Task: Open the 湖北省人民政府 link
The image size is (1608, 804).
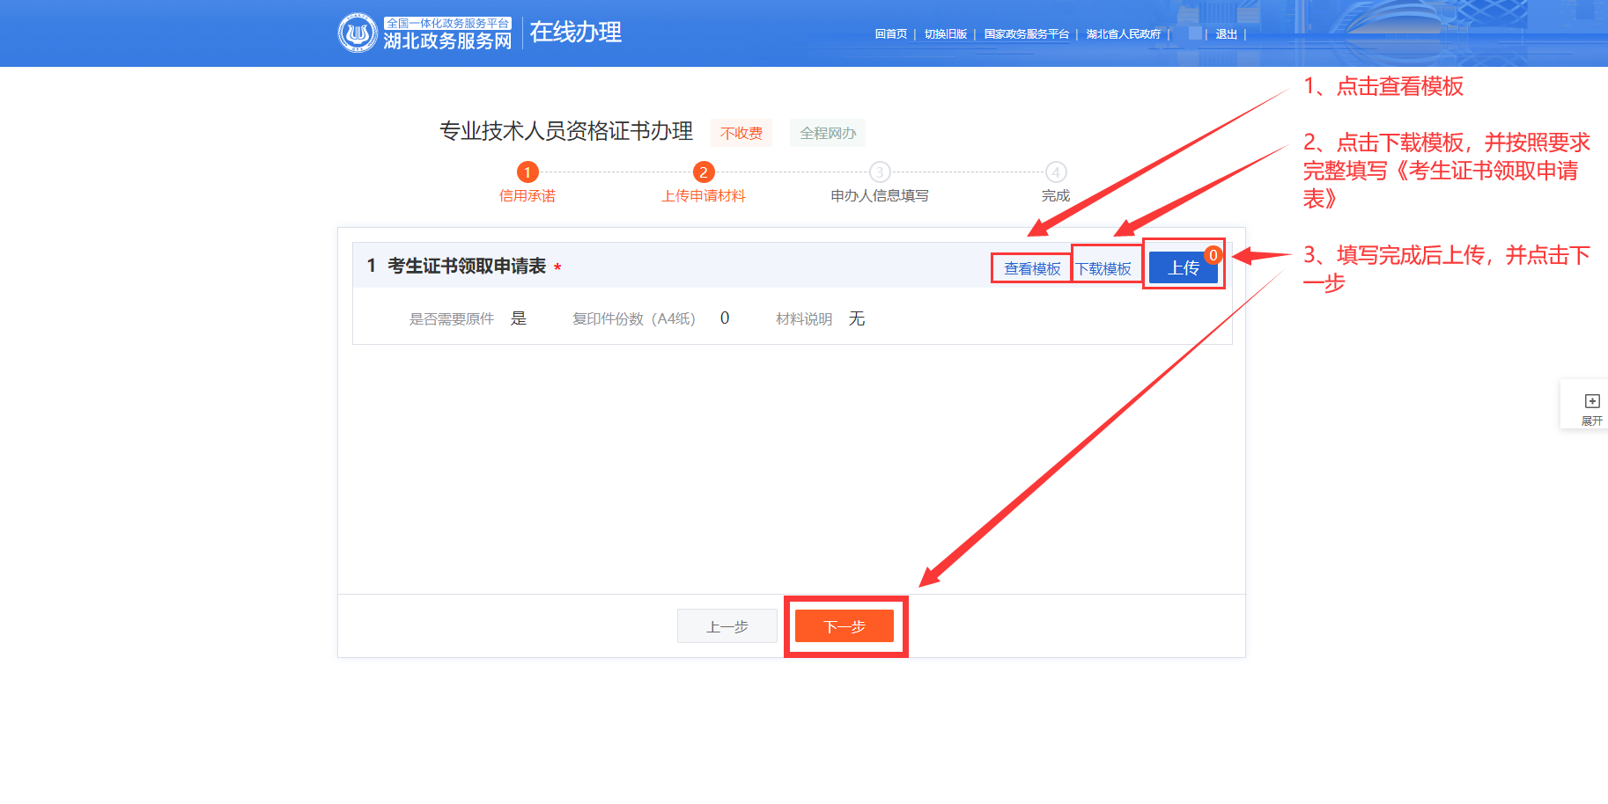Action: pos(1123,34)
